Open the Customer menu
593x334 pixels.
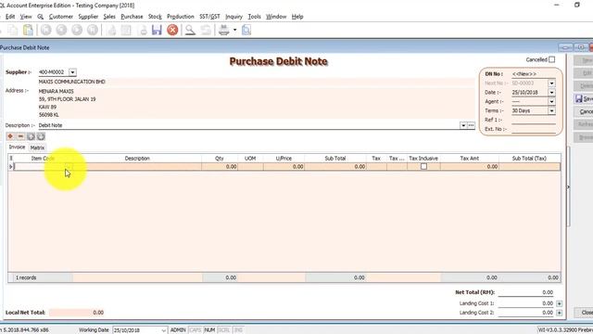point(61,17)
